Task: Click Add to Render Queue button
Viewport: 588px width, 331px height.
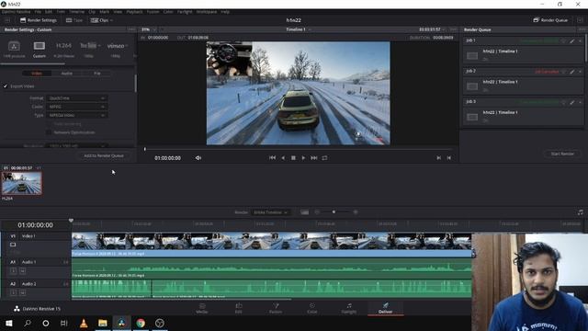Action: pos(104,155)
